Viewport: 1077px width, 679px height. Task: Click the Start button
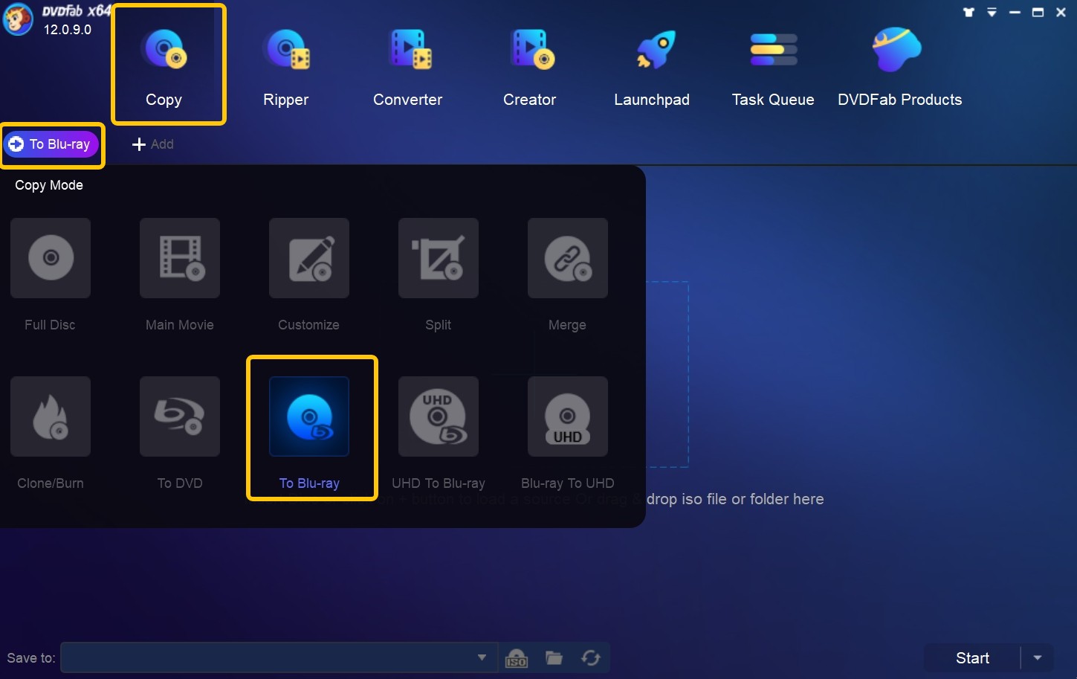pos(972,658)
